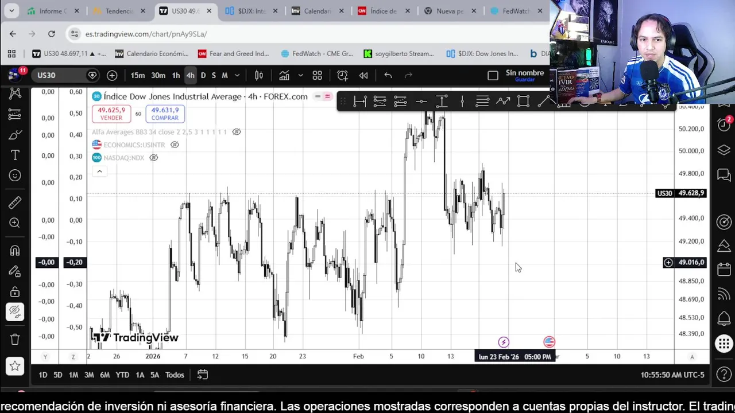Collapse the indicator legend chevron
The image size is (735, 413).
tap(99, 171)
